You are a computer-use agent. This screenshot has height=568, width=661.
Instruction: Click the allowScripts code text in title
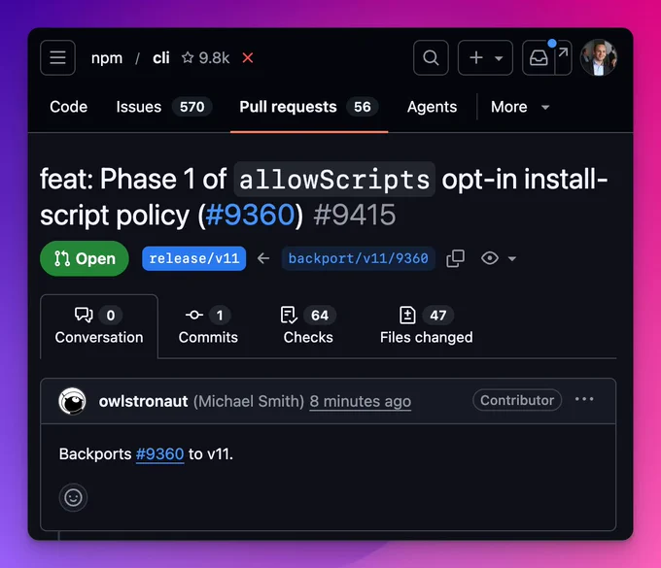tap(334, 180)
